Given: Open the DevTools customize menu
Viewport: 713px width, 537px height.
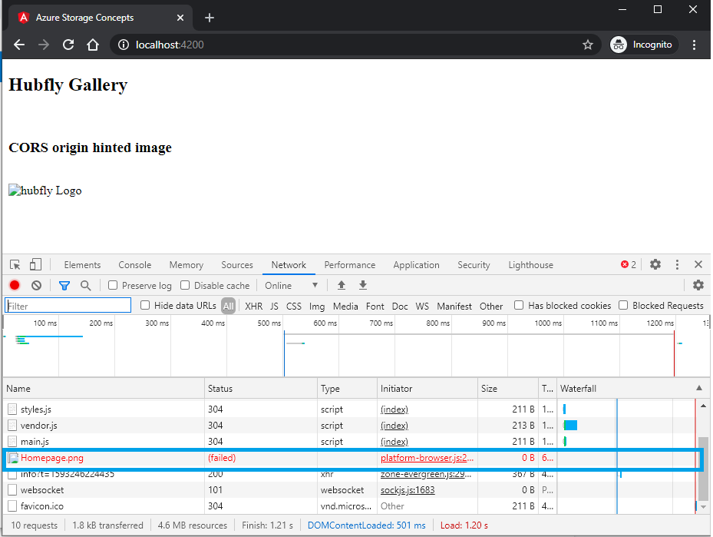Looking at the screenshot, I should [x=676, y=264].
